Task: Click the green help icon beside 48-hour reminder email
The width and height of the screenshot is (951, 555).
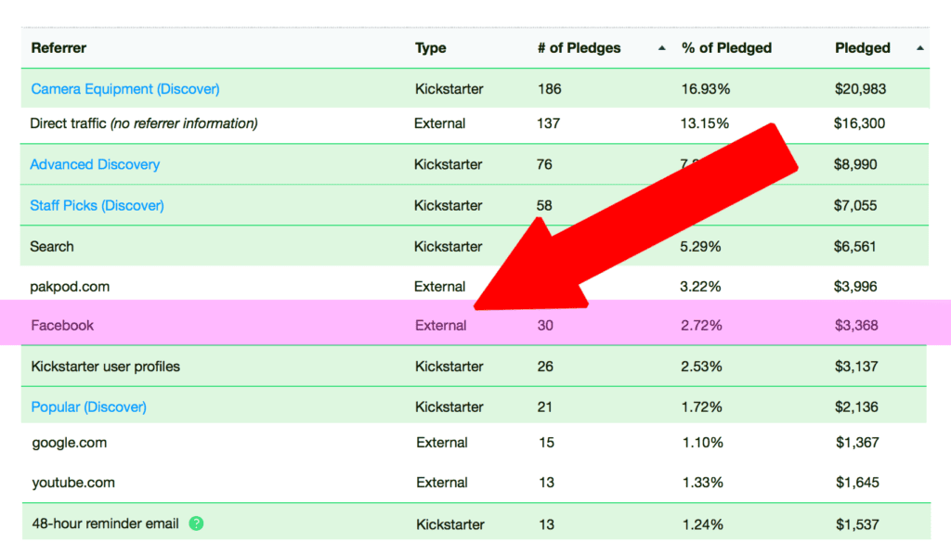Action: [x=196, y=523]
